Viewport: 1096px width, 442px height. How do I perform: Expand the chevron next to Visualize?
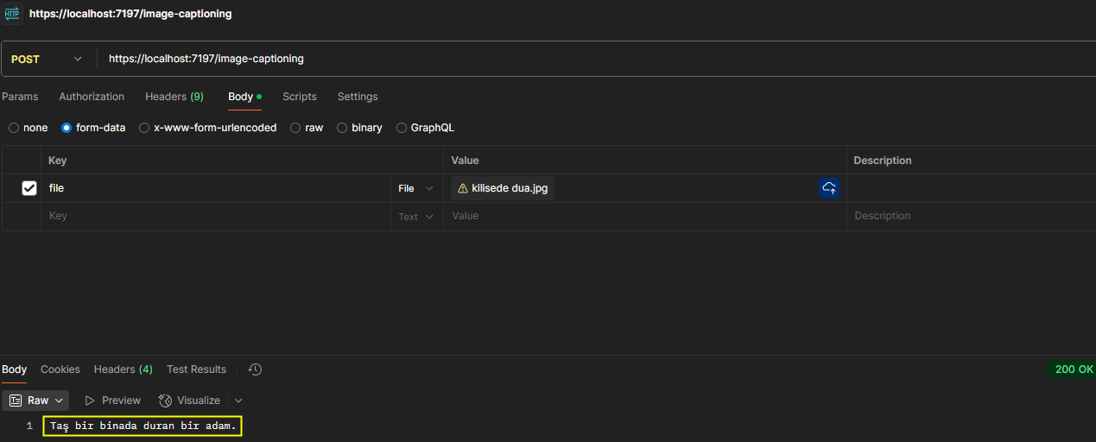coord(238,401)
